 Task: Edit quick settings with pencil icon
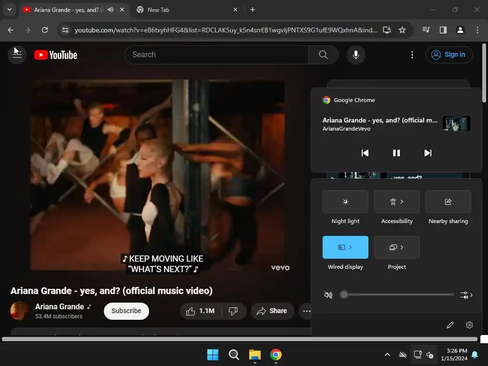[x=450, y=325]
